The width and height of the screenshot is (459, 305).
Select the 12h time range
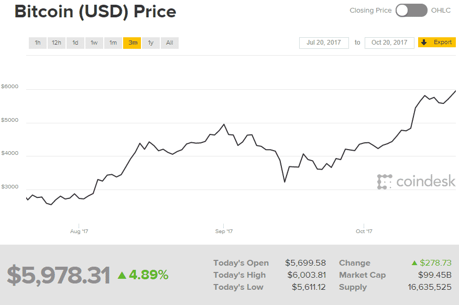tap(56, 43)
